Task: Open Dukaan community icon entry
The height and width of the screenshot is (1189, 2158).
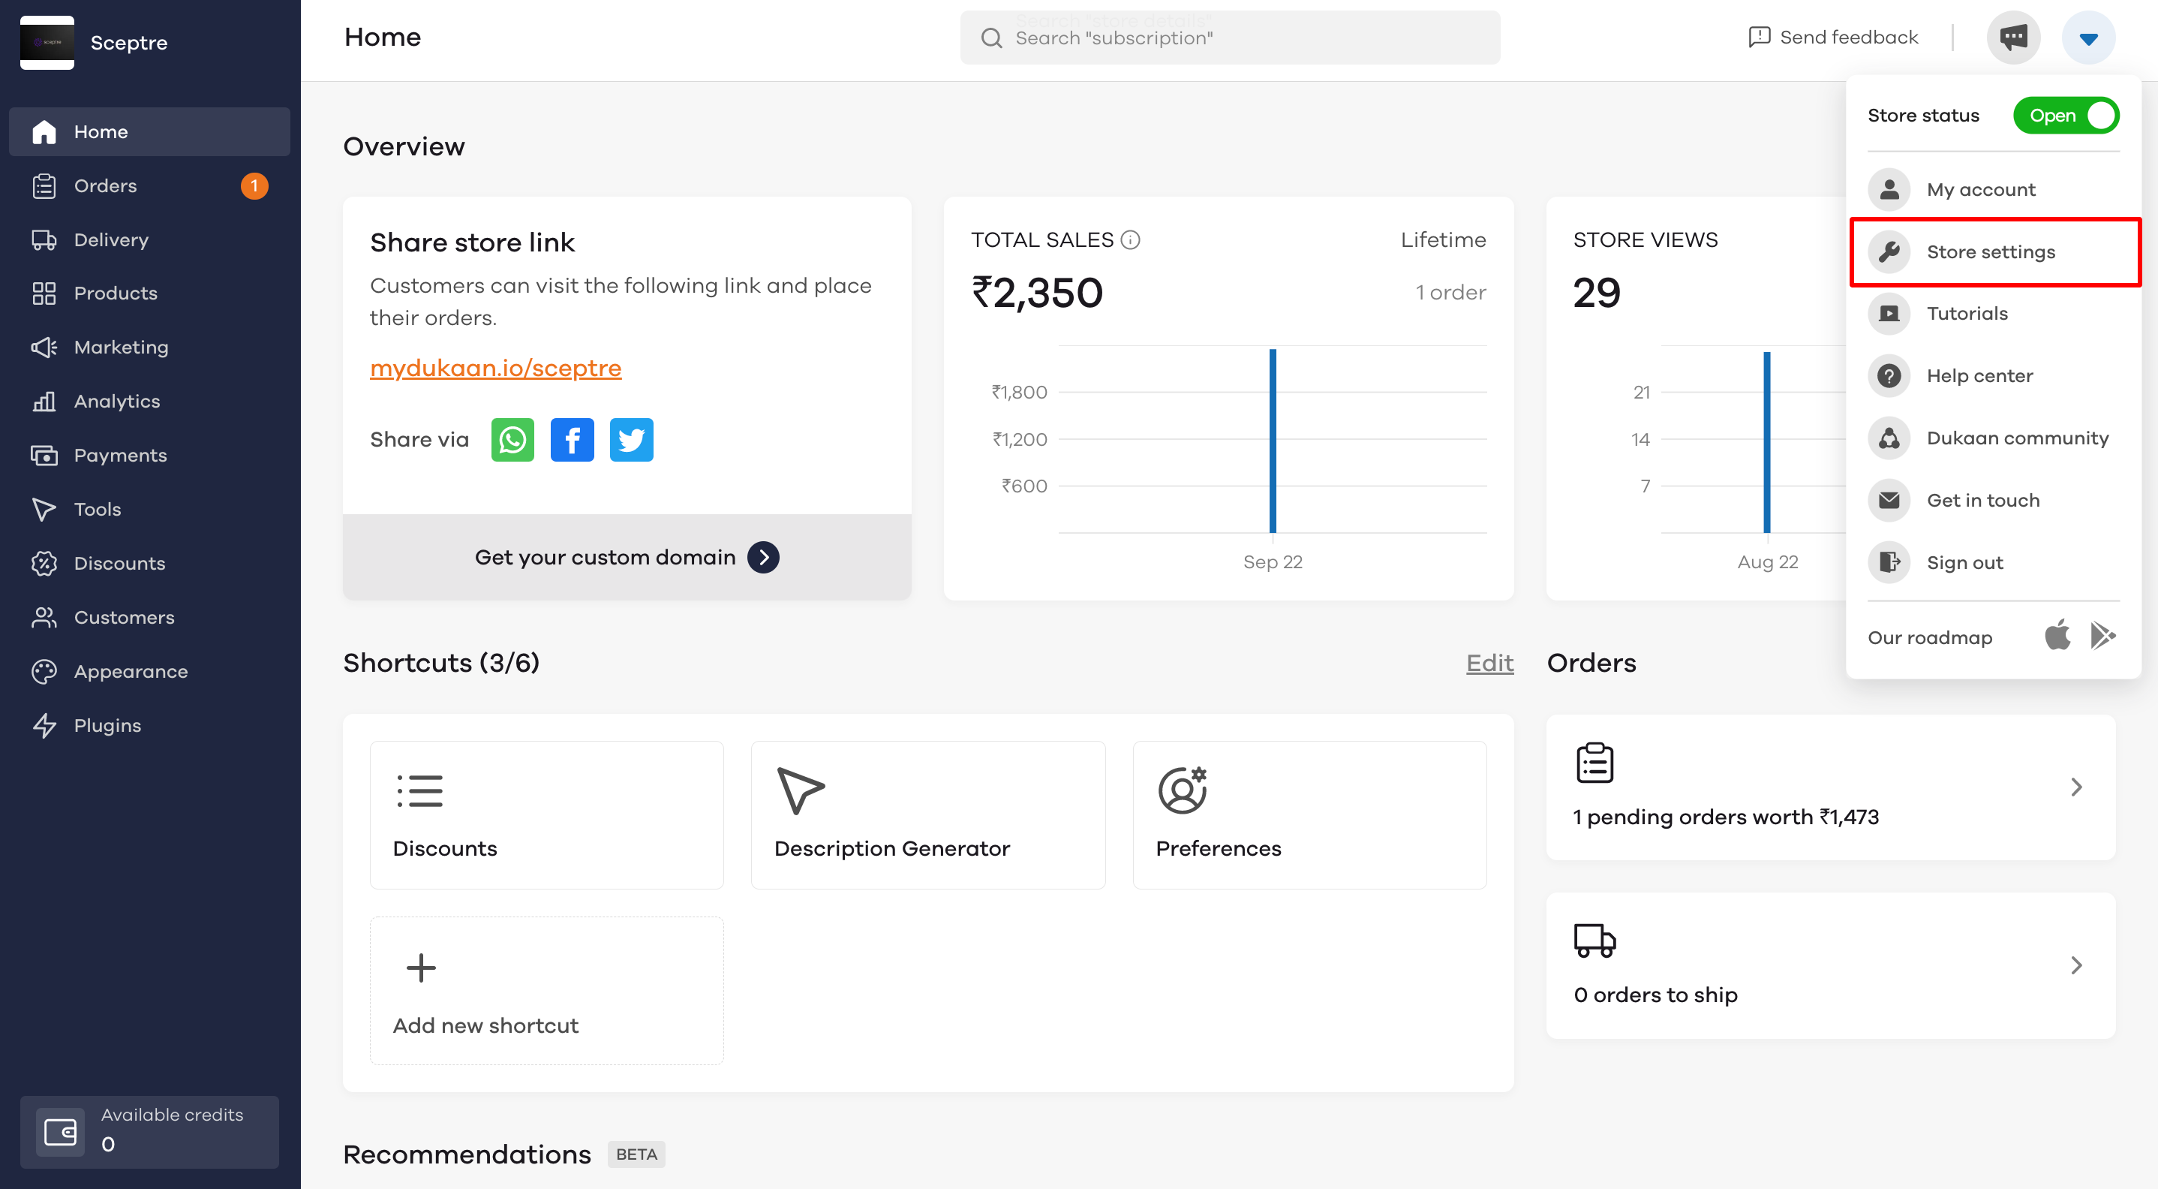Action: (1889, 438)
